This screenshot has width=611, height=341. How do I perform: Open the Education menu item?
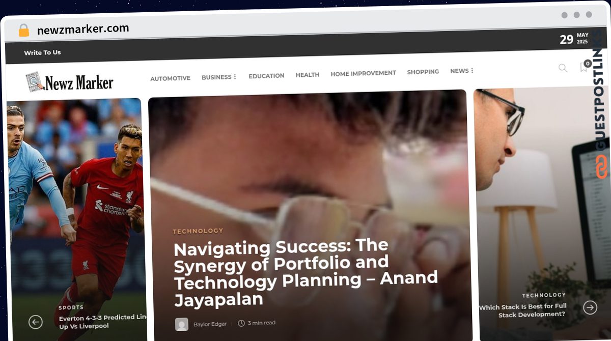click(266, 76)
